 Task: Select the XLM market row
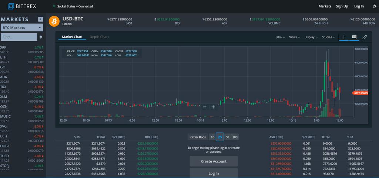22,99
